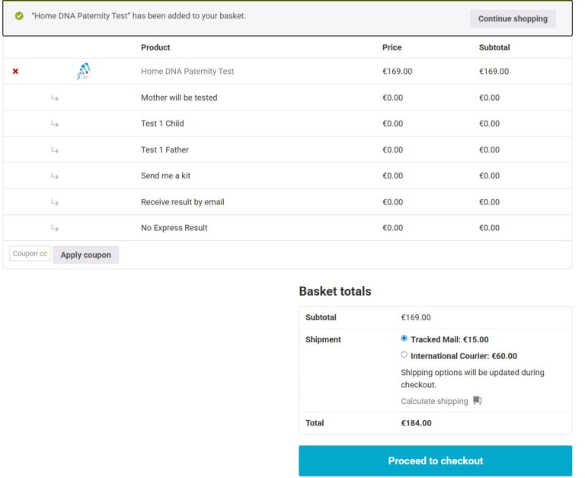Click Apply coupon button
The height and width of the screenshot is (478, 585).
point(86,255)
